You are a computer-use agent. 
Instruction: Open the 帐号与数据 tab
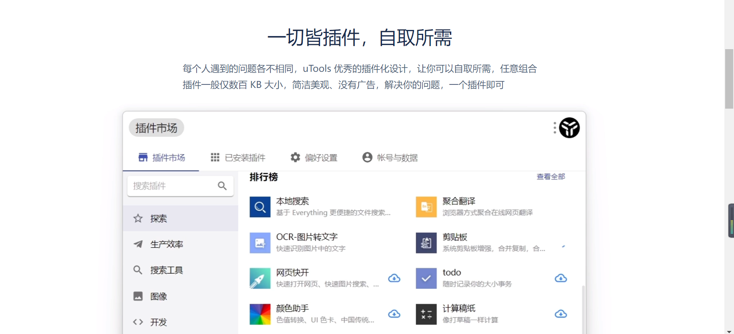390,157
